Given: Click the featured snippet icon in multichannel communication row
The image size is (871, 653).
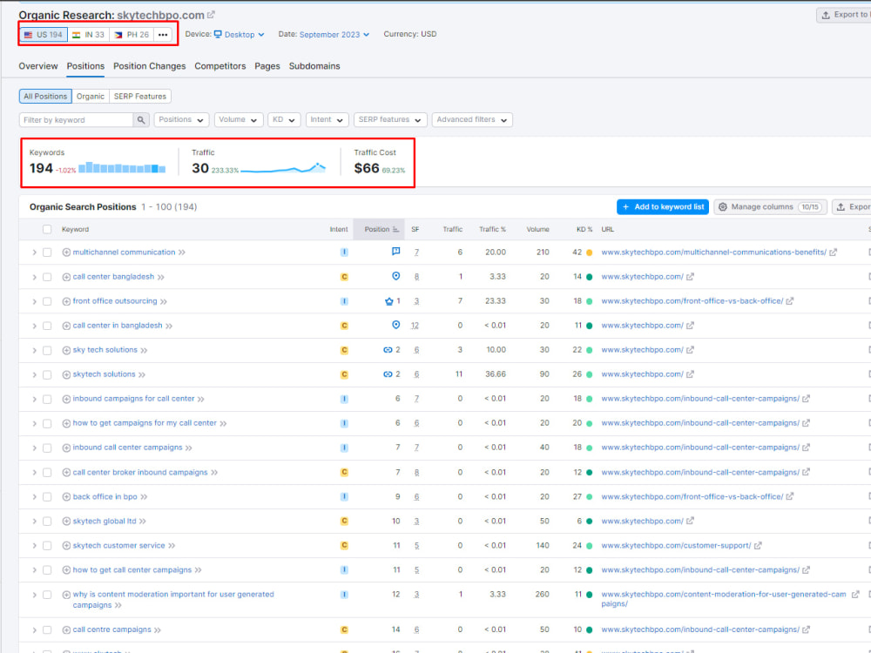Looking at the screenshot, I should pyautogui.click(x=395, y=252).
